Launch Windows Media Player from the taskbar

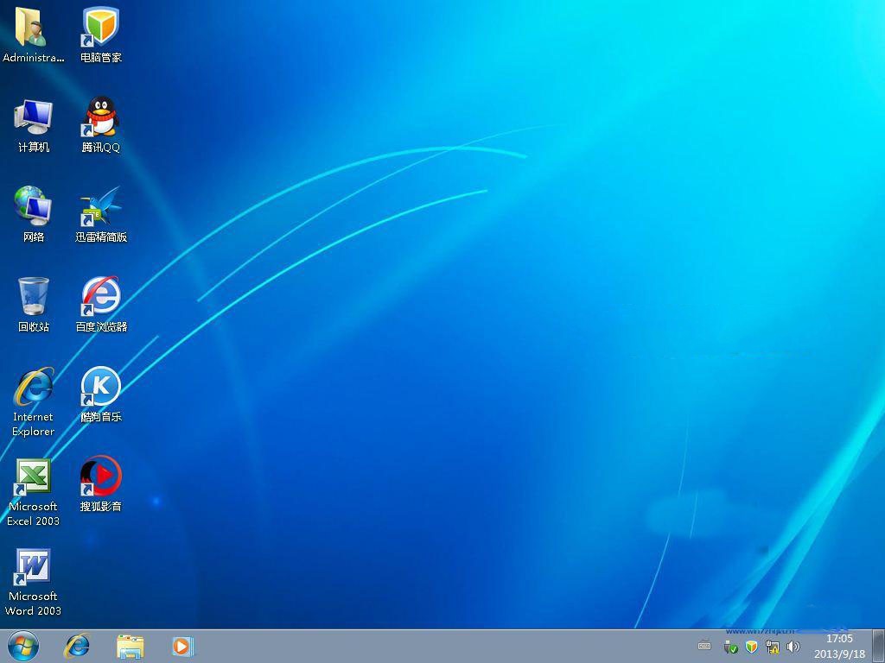pyautogui.click(x=181, y=645)
